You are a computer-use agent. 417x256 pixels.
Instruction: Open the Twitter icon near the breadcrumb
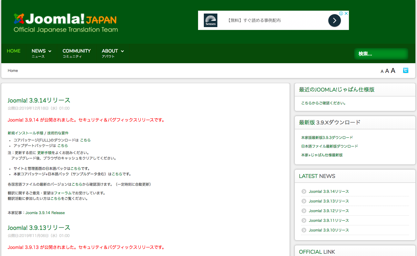click(405, 70)
